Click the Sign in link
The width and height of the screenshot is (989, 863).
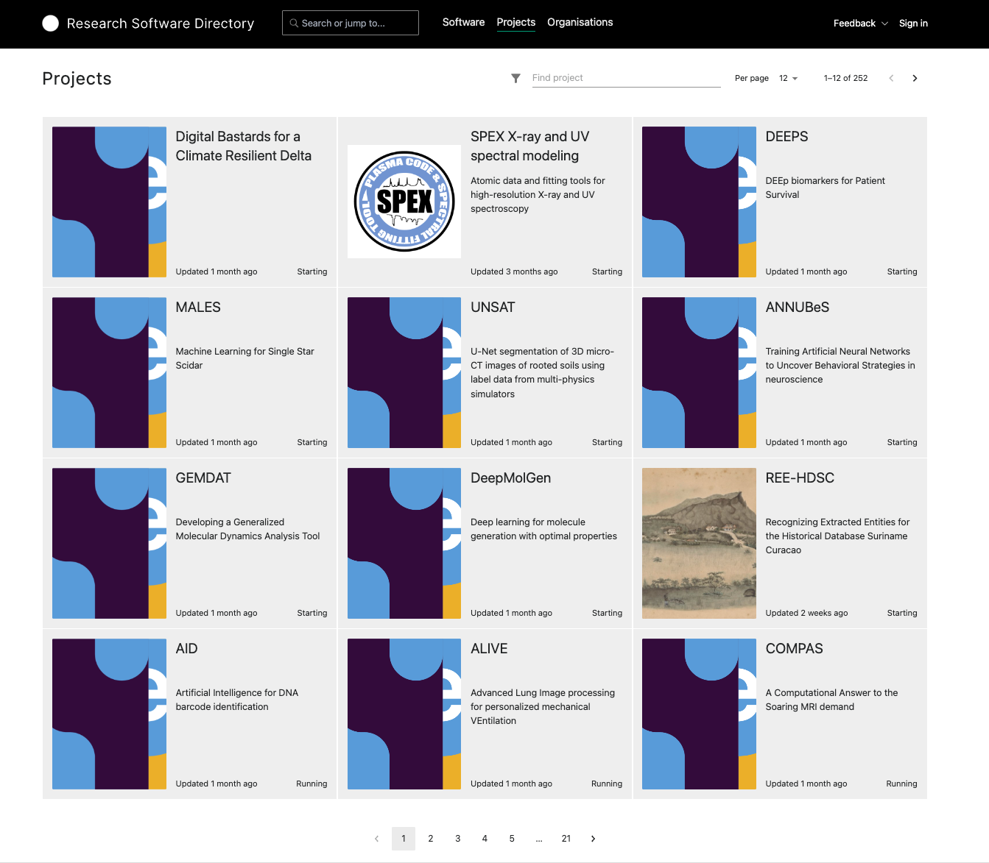coord(913,23)
